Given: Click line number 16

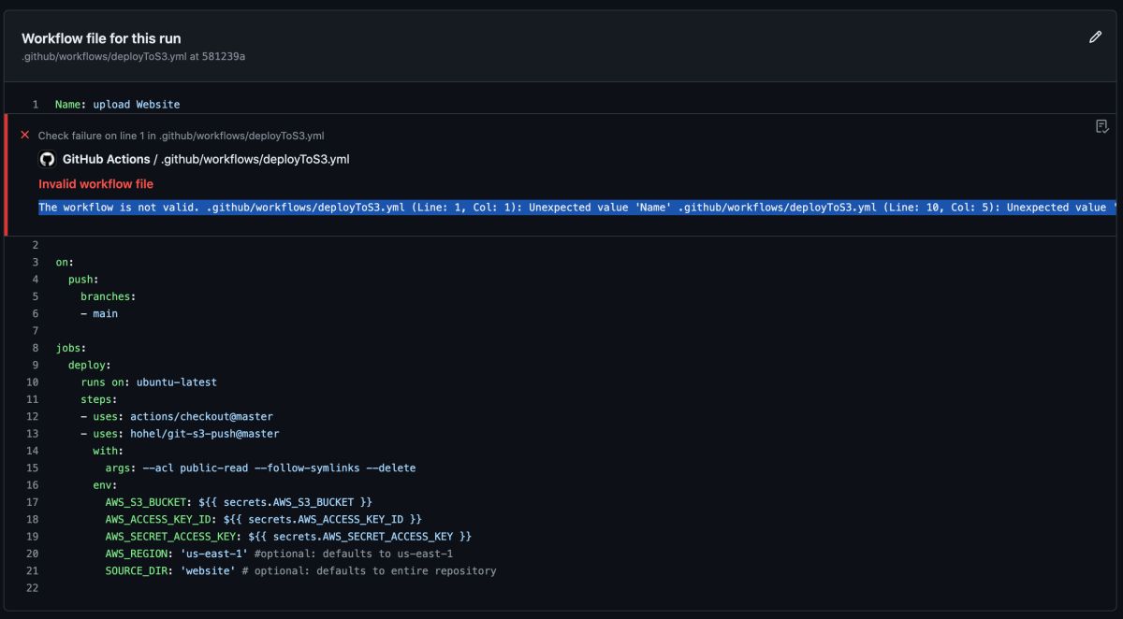Looking at the screenshot, I should click(x=33, y=485).
